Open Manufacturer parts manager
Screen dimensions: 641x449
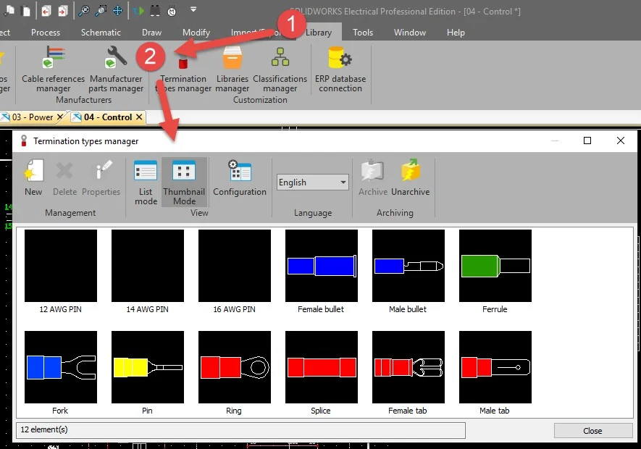tap(116, 70)
